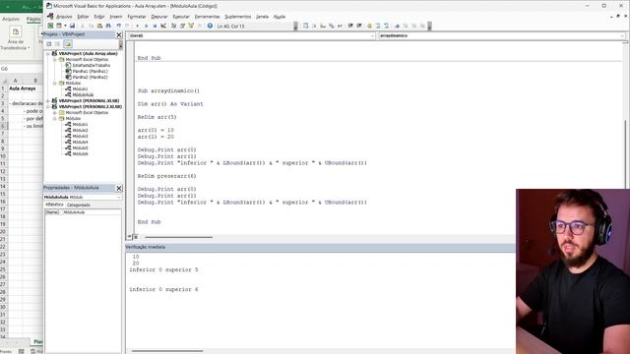Open the Ferramentas menu

coord(207,17)
